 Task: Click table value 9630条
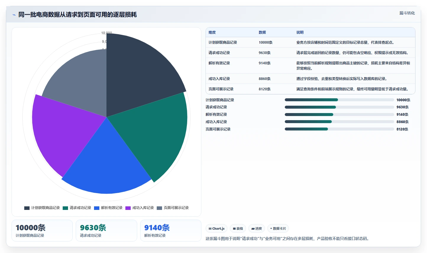(x=265, y=53)
